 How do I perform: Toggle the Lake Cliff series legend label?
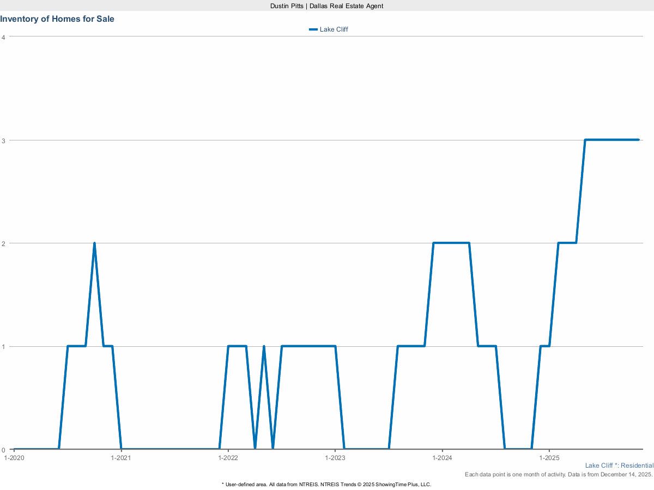pyautogui.click(x=334, y=29)
